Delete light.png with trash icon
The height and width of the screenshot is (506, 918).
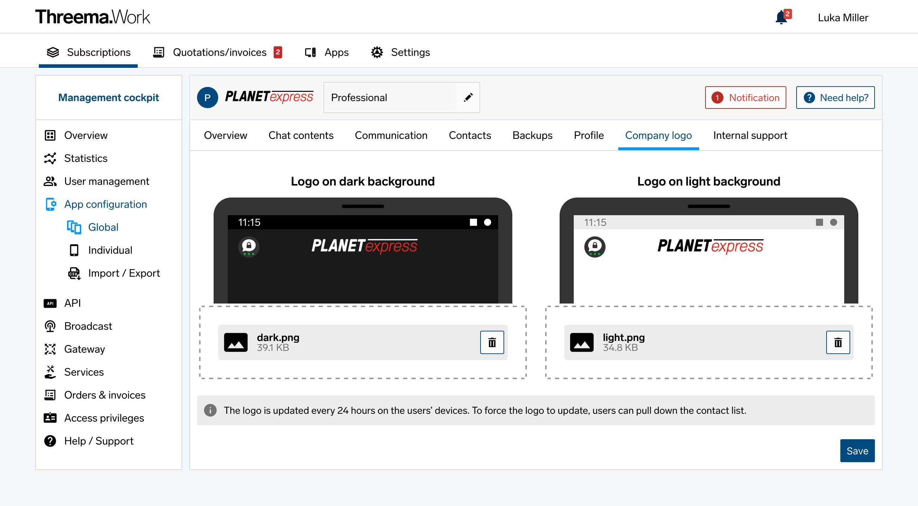pos(838,343)
